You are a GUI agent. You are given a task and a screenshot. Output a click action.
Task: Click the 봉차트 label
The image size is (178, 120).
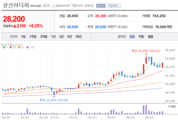(122, 37)
